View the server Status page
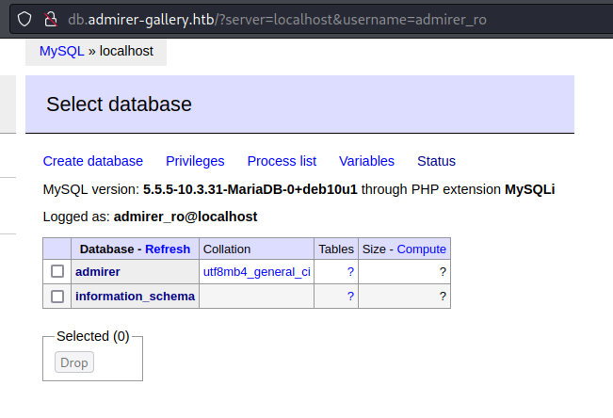 click(x=436, y=161)
